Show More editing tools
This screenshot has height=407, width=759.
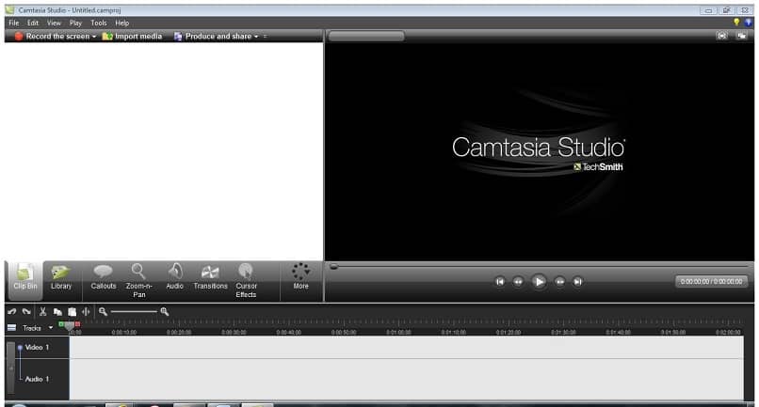tap(300, 277)
